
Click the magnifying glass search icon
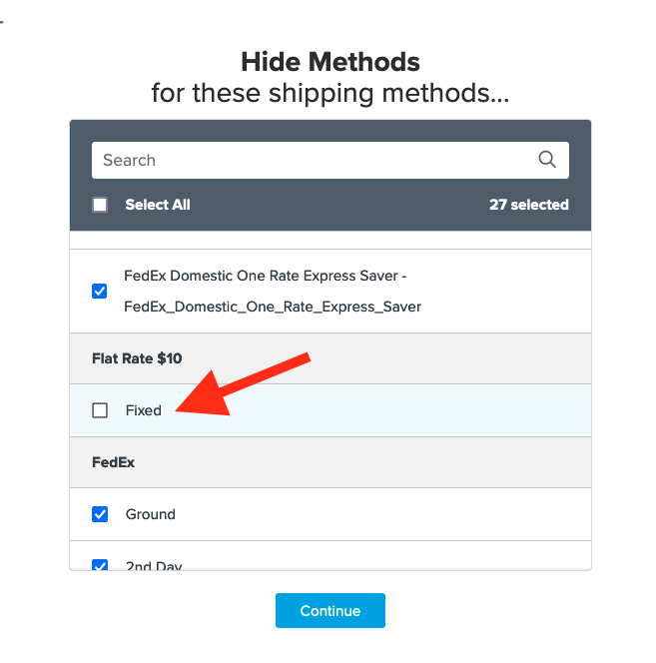(x=546, y=160)
